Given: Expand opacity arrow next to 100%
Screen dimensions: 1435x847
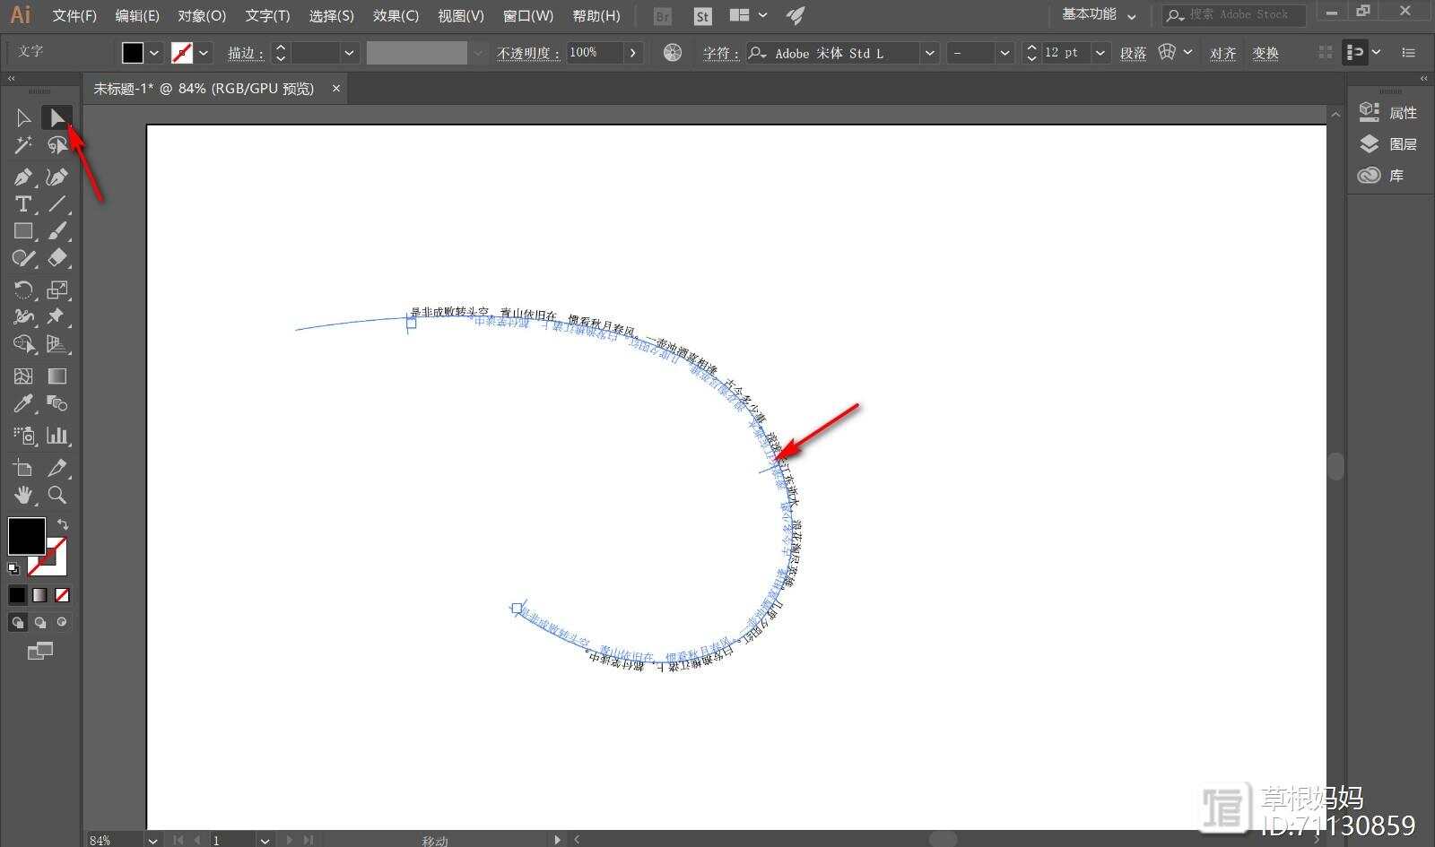Looking at the screenshot, I should (633, 53).
